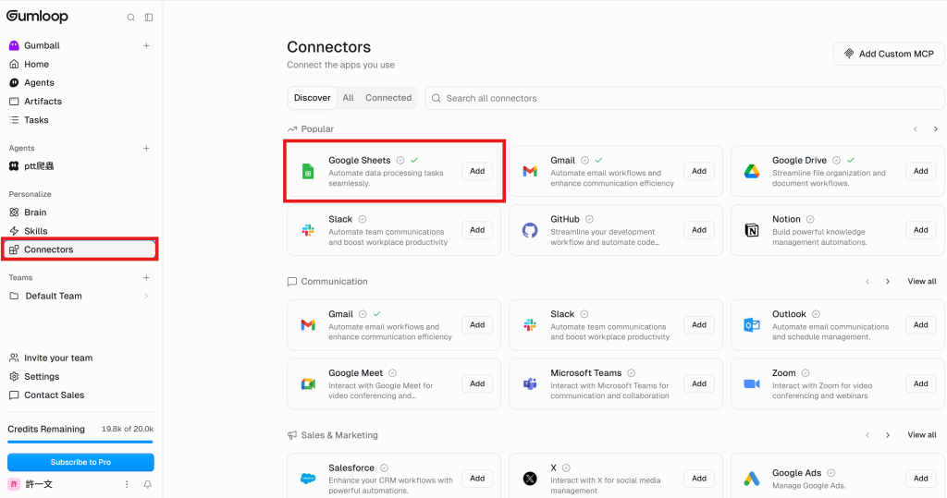Add the Google Drive connector
947x498 pixels.
[920, 172]
